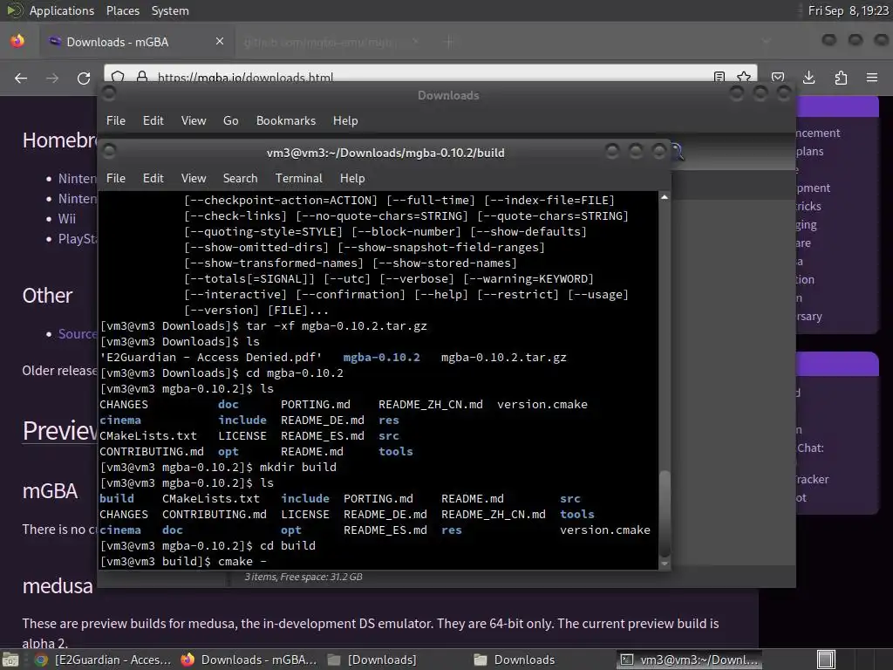Switch to Downloads - mGBA taskbar window button
The image size is (893, 670).
tap(249, 660)
